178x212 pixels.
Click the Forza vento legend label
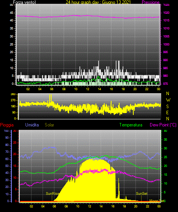[24, 2]
